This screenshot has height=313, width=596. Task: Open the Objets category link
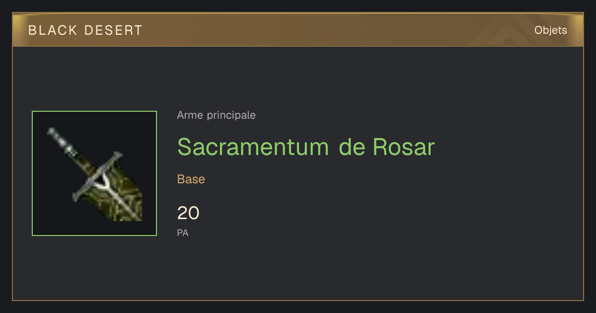[x=551, y=30]
